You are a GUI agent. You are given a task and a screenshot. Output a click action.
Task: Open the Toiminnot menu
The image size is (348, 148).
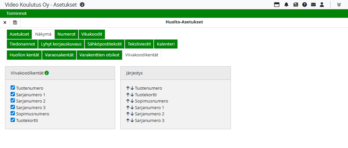(x=16, y=14)
